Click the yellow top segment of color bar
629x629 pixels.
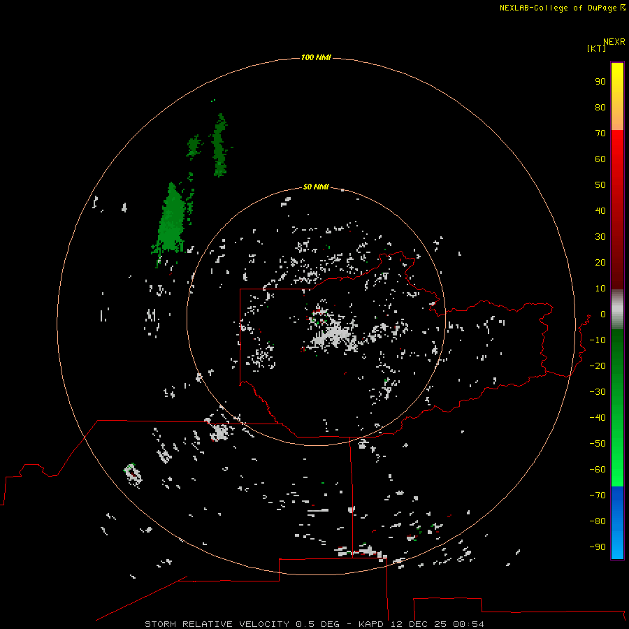pyautogui.click(x=617, y=96)
